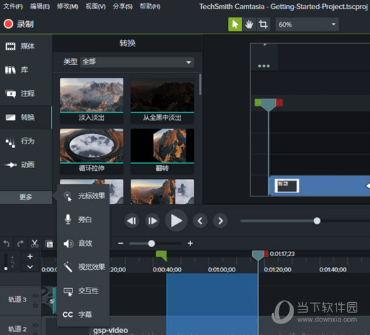Open the 类型 全部 type filter dropdown

click(x=137, y=62)
